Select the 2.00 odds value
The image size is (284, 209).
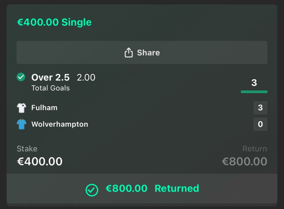(86, 78)
